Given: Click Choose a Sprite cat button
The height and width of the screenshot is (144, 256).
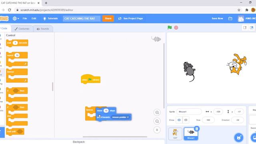Looking at the screenshot, I should (x=239, y=138).
